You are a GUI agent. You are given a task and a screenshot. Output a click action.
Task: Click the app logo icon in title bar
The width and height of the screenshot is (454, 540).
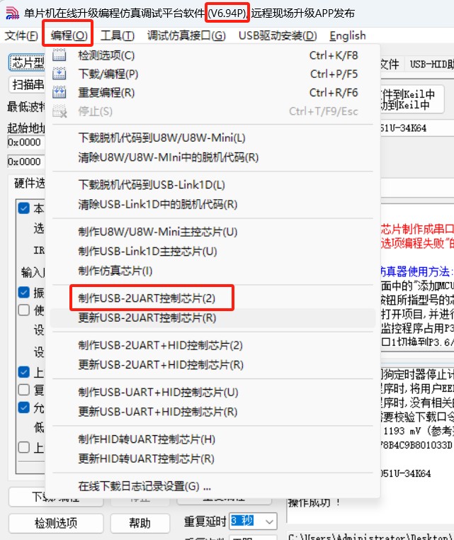[12, 13]
